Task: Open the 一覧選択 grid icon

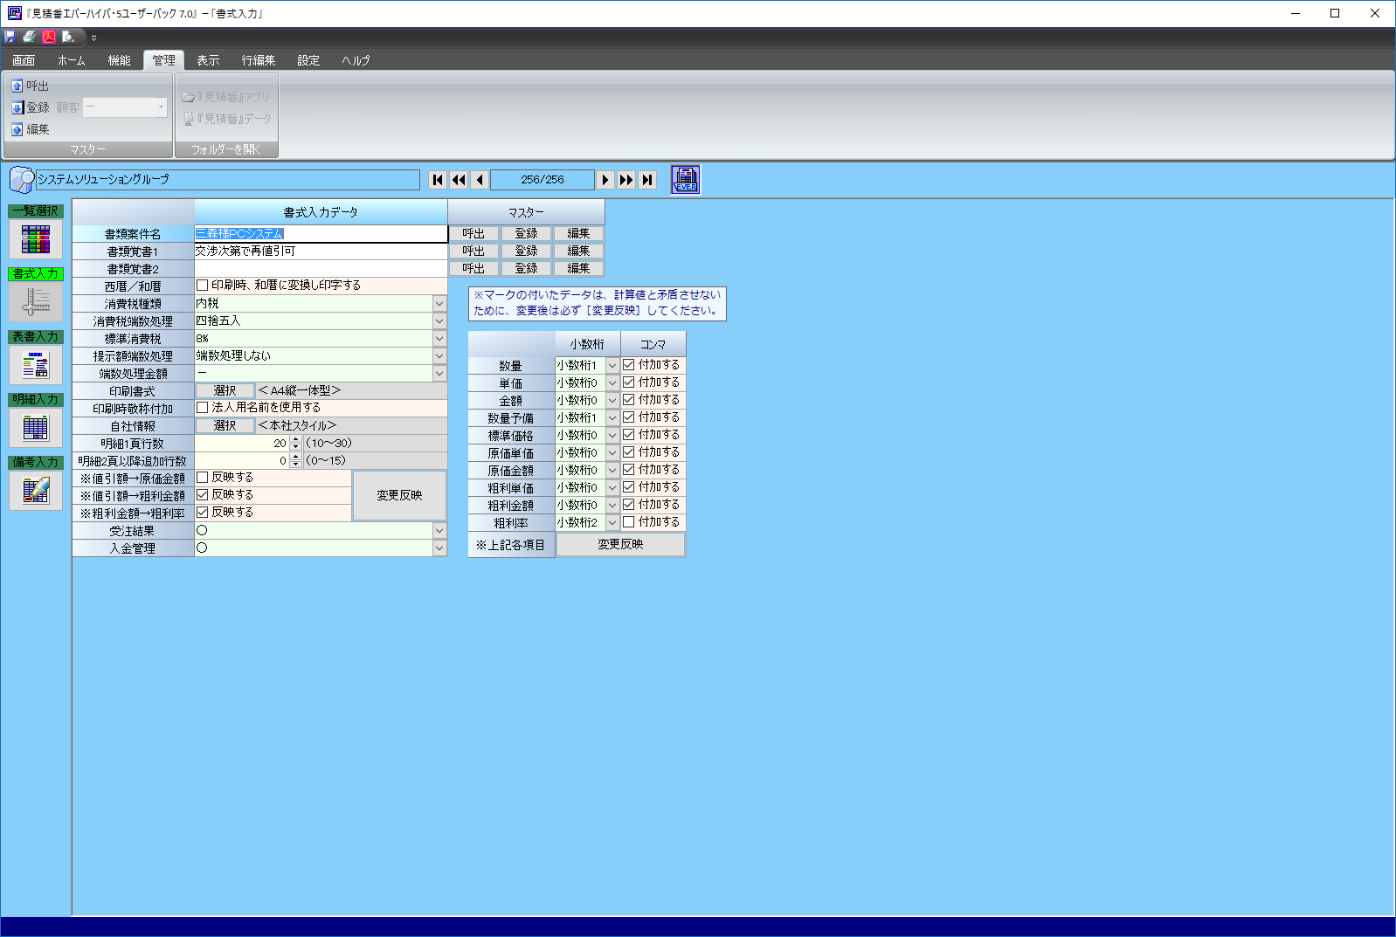Action: (36, 239)
